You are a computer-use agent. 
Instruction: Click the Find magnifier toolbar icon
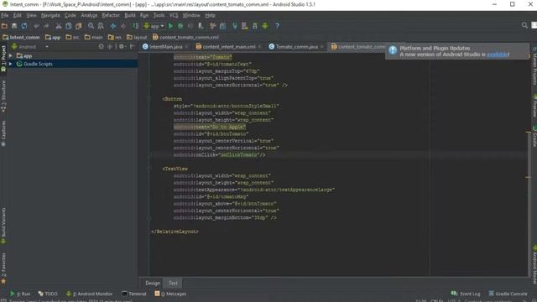[91, 26]
